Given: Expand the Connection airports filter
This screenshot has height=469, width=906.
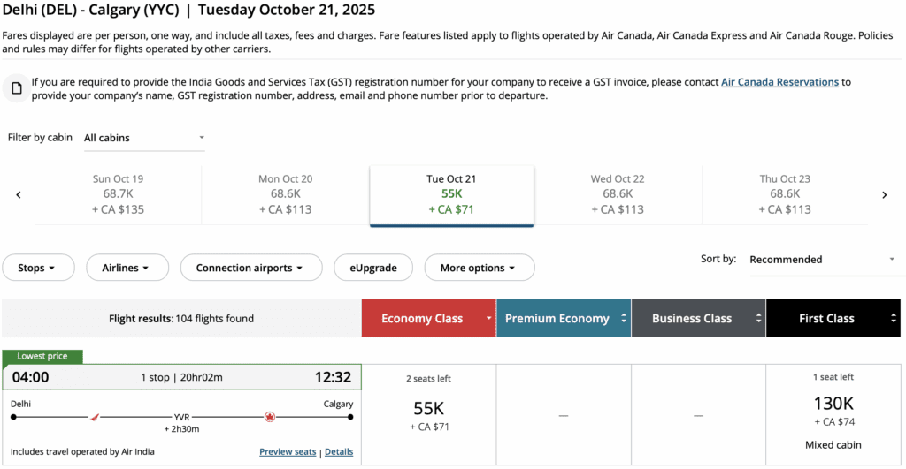Looking at the screenshot, I should [x=249, y=268].
